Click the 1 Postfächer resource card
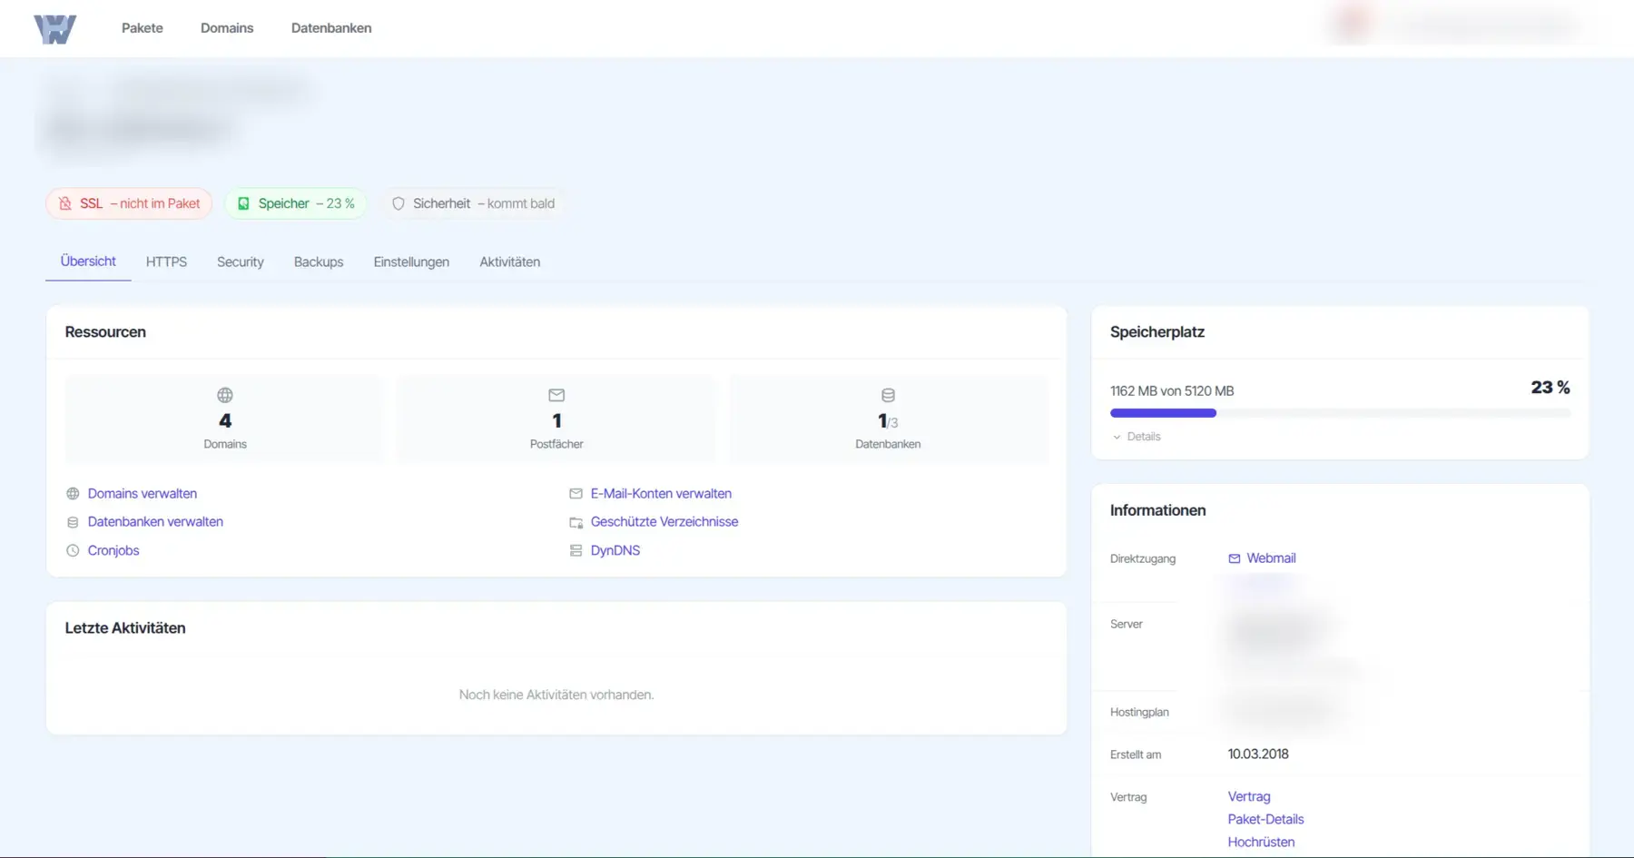Screen dimensions: 1634x858 pyautogui.click(x=556, y=419)
